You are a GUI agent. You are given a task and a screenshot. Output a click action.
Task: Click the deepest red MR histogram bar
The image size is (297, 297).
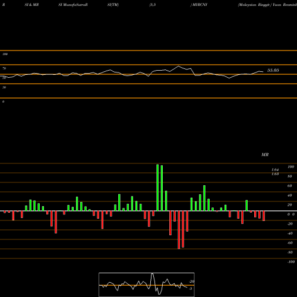(179, 230)
